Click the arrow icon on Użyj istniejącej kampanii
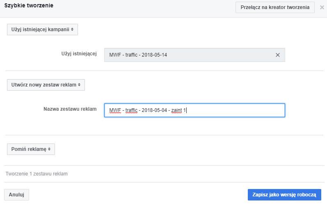Screen dimensions: 327x205 coord(72,30)
